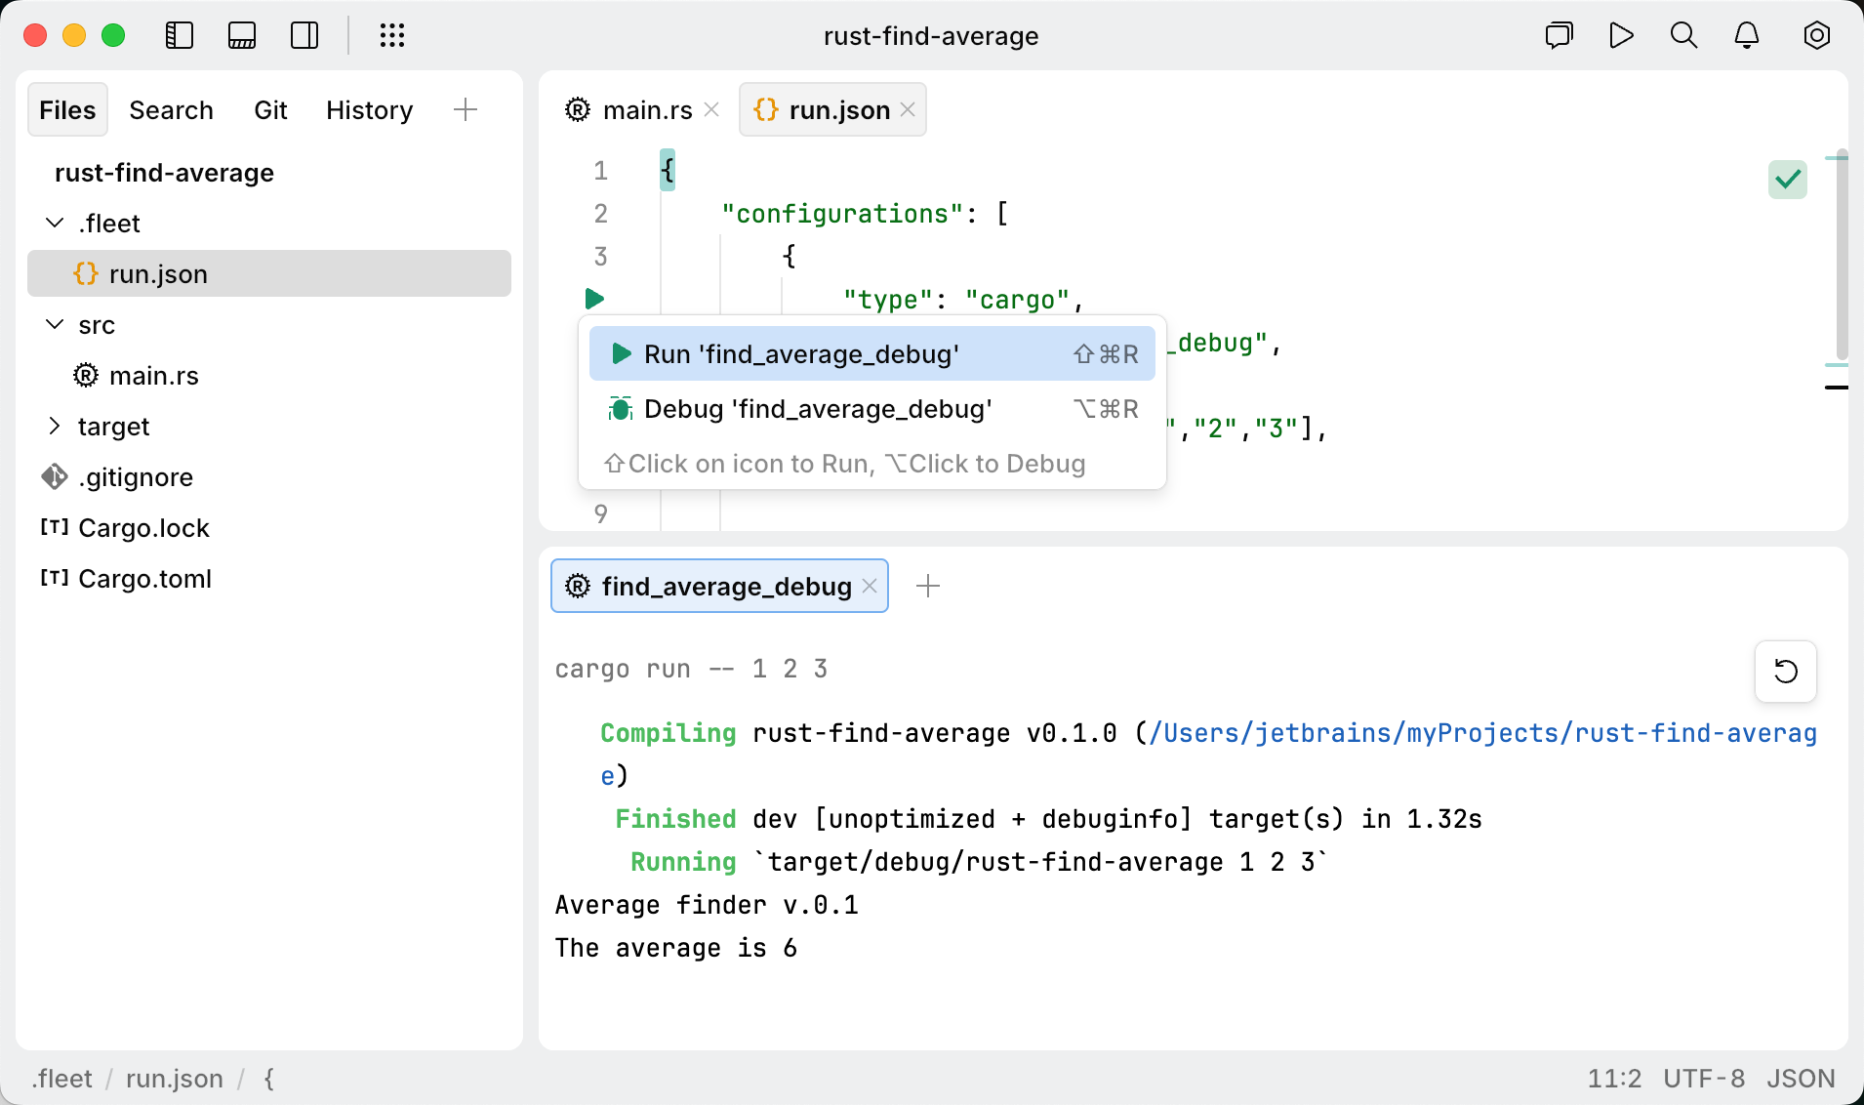Viewport: 1864px width, 1105px height.
Task: Open notifications bell icon
Action: pos(1747,35)
